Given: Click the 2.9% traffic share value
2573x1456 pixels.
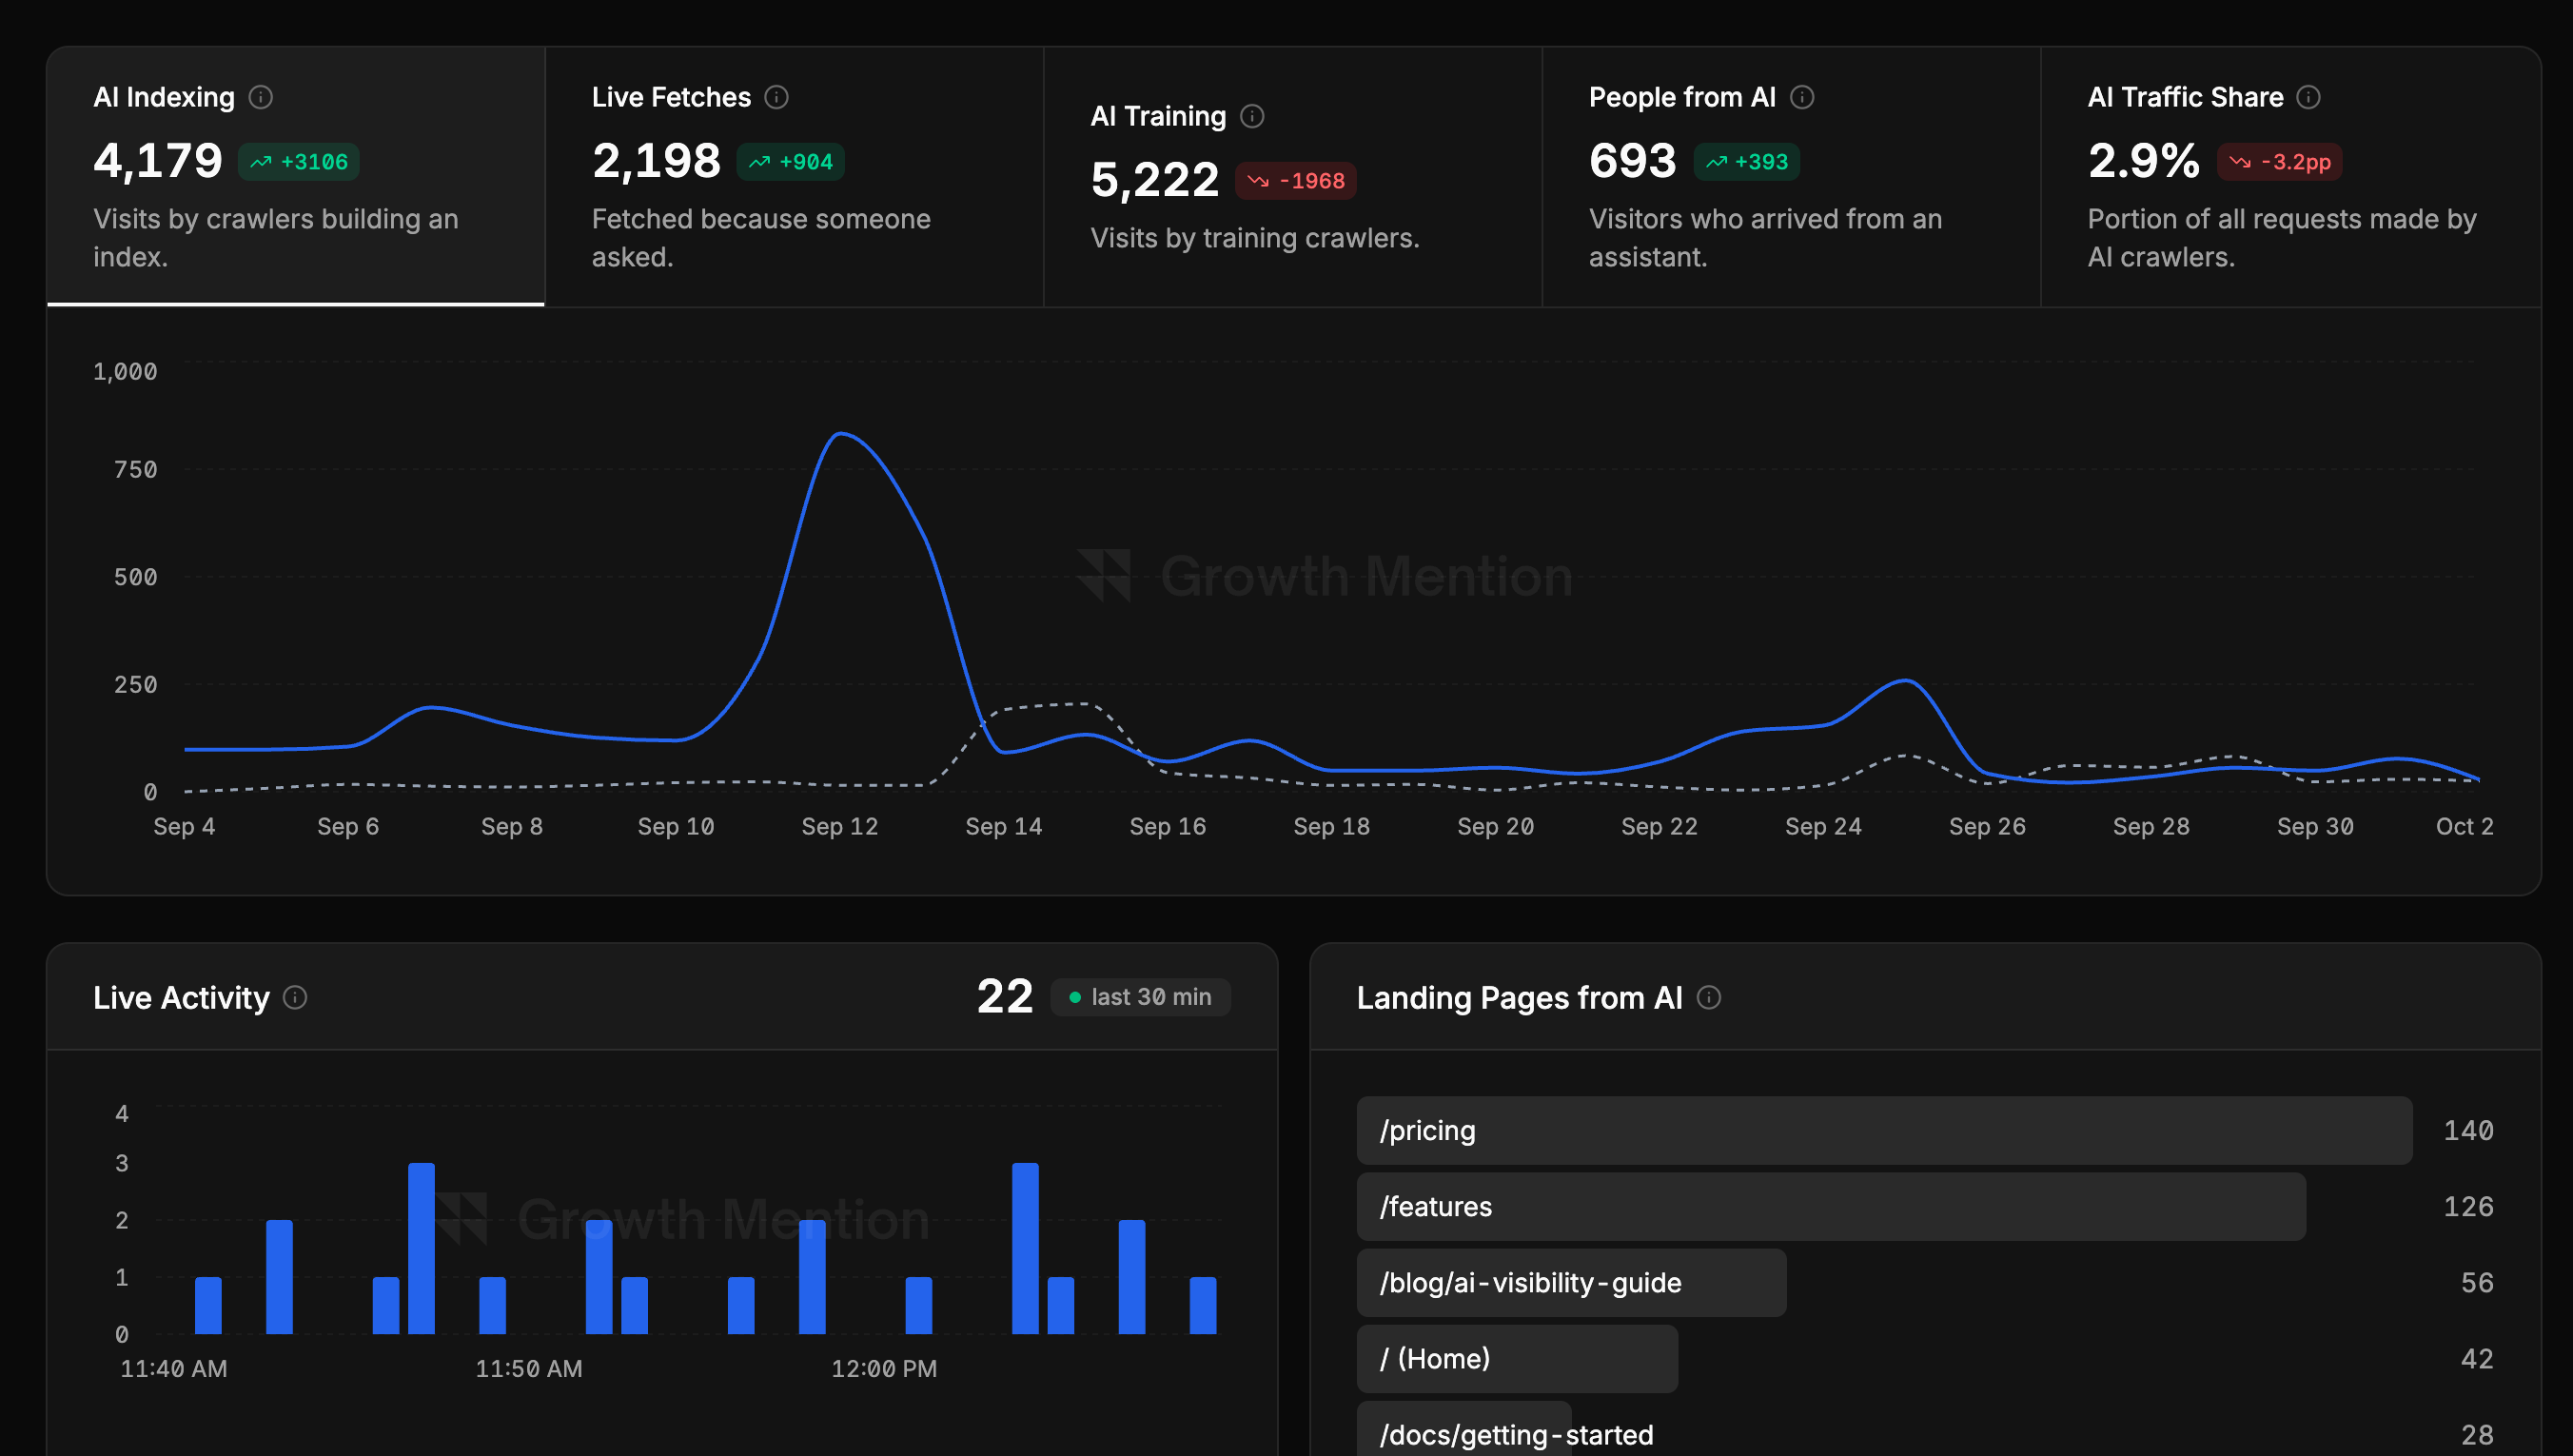Looking at the screenshot, I should (2143, 161).
